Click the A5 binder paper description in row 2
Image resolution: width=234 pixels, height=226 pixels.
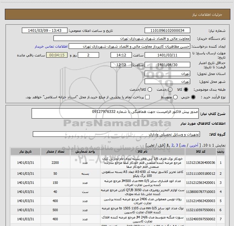(143, 174)
